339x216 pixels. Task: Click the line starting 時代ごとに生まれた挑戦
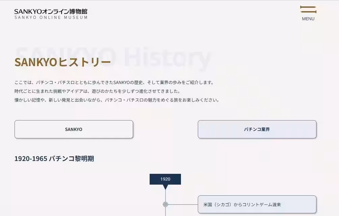(x=97, y=91)
